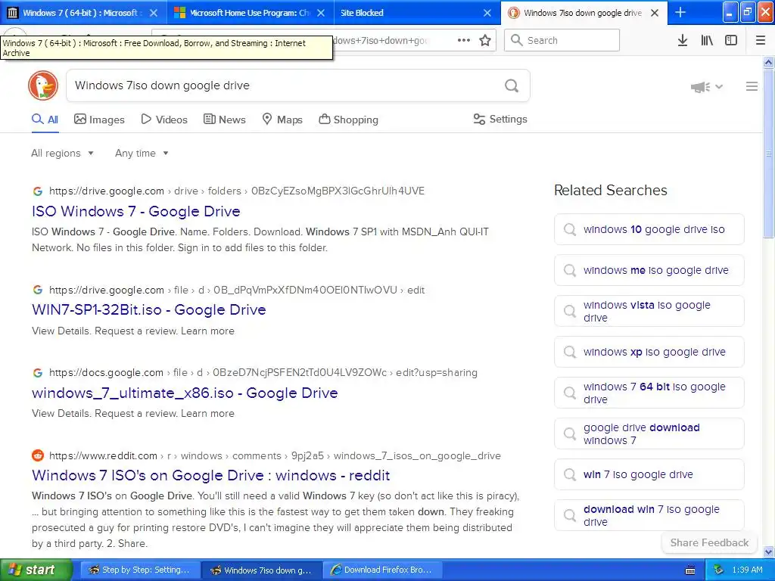Click the magnifier search button in DuckDuckGo box
Image resolution: width=775 pixels, height=581 pixels.
tap(512, 86)
